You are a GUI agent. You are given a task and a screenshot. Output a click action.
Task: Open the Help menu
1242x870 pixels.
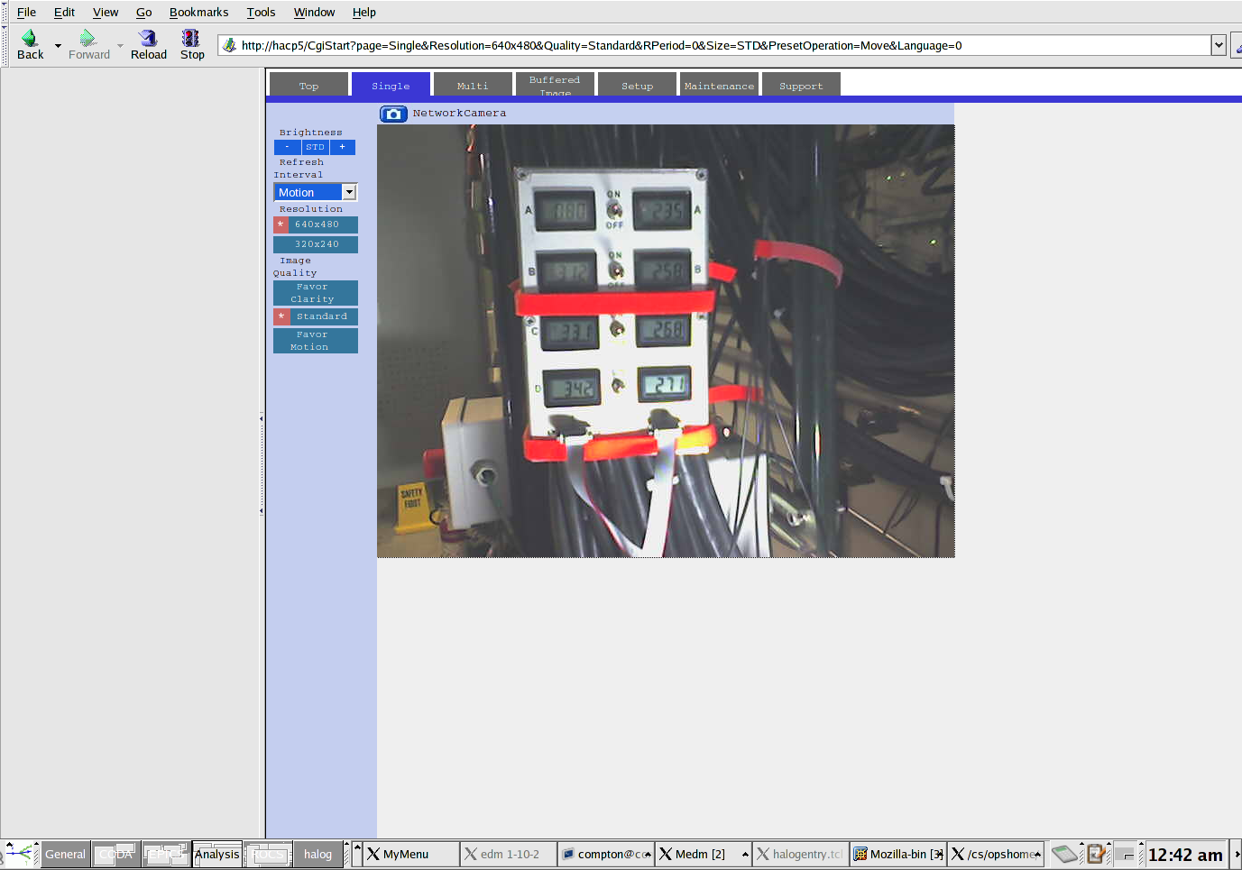[x=363, y=12]
